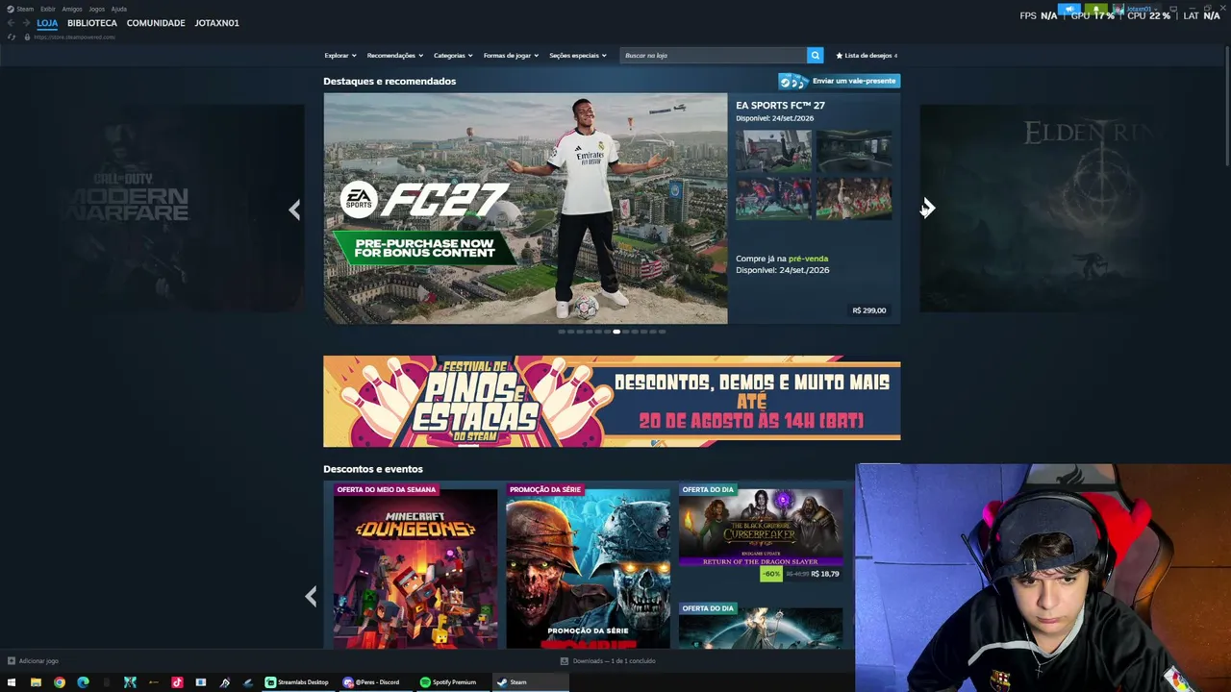
Task: Launch Google Chrome from taskbar
Action: tap(60, 682)
